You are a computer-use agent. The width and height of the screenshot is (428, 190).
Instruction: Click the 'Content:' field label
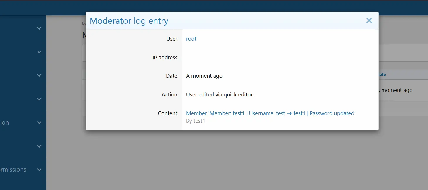168,113
